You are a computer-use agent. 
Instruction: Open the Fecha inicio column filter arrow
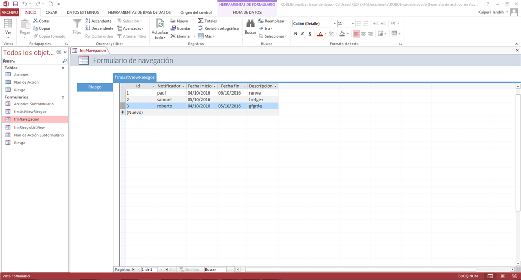pos(214,86)
